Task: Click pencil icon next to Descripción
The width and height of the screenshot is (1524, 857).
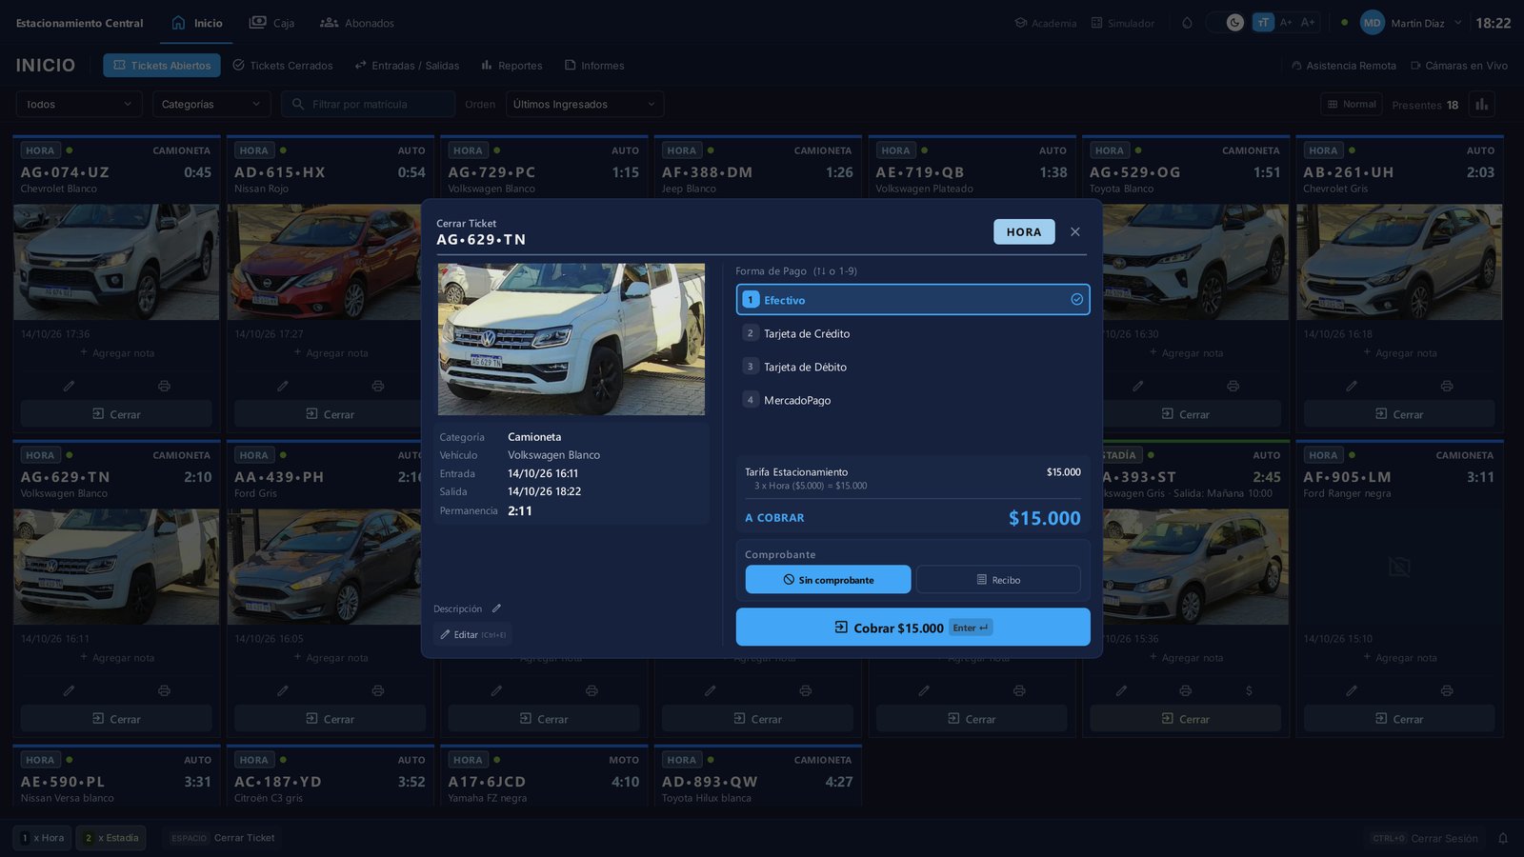Action: (x=496, y=608)
